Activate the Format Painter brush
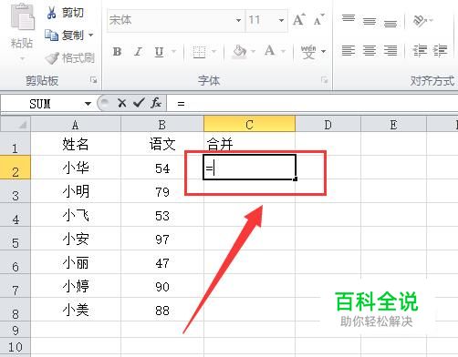Image resolution: width=458 pixels, height=357 pixels. point(52,58)
